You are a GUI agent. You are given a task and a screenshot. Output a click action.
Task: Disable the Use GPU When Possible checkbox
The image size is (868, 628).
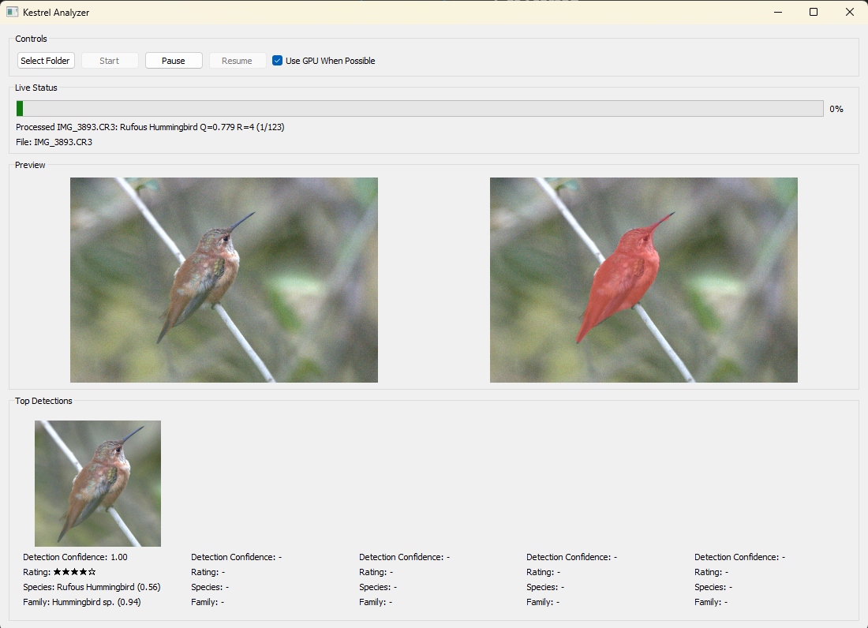(277, 60)
